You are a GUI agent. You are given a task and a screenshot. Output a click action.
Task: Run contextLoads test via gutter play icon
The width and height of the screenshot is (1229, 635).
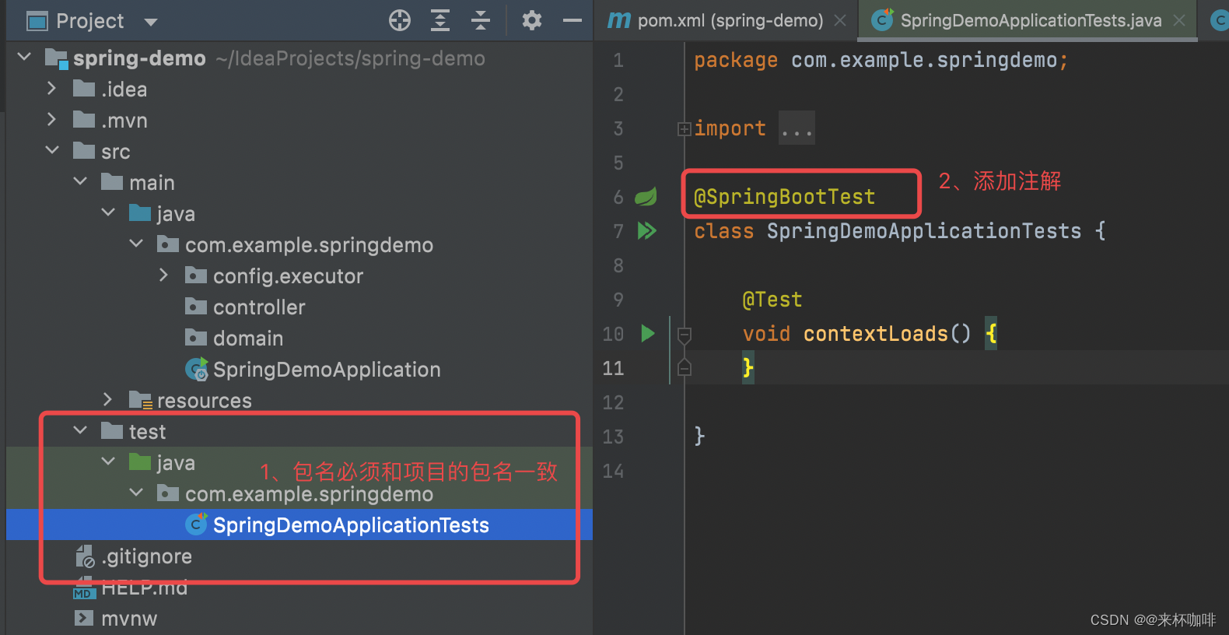[x=648, y=334]
